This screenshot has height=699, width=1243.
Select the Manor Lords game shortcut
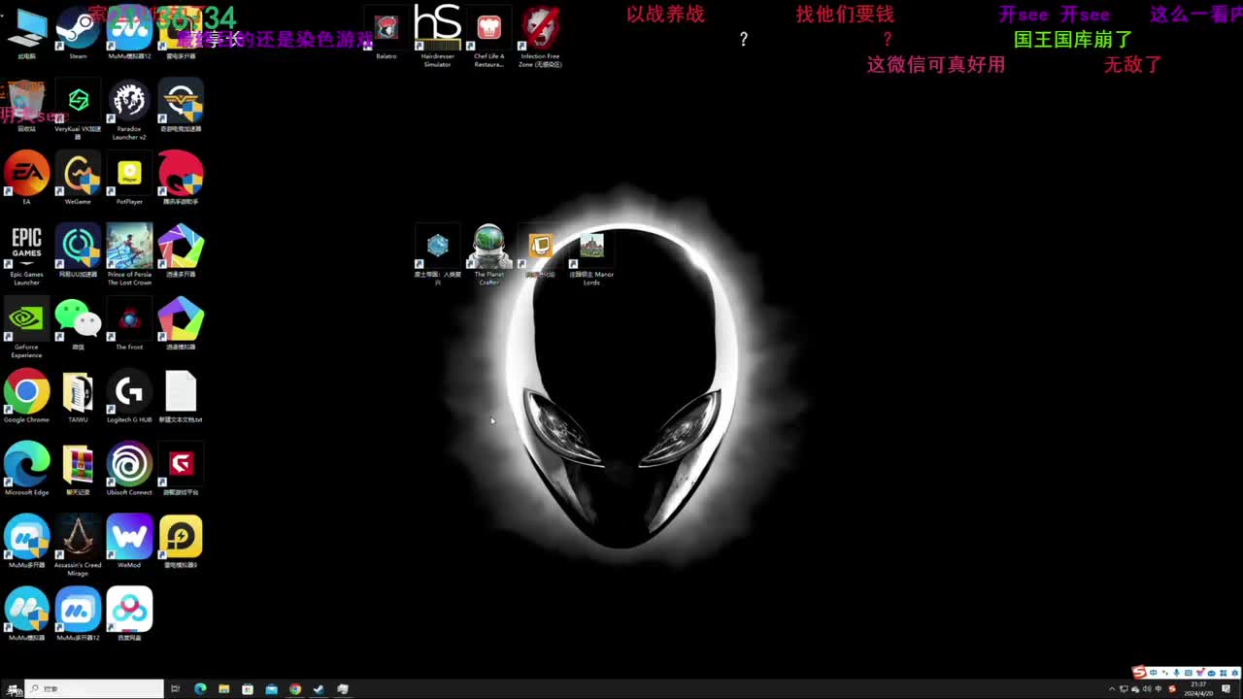(x=592, y=255)
